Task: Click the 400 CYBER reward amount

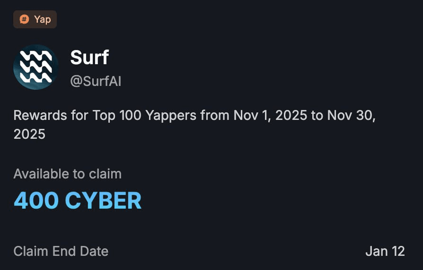Action: tap(78, 201)
